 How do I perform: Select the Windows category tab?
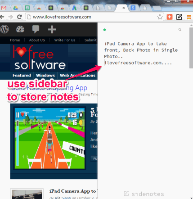coord(45,75)
